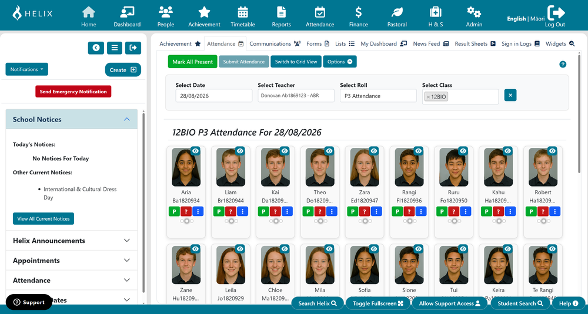588x314 pixels.
Task: Adjust the slider under Theo's card
Action: pos(320,221)
